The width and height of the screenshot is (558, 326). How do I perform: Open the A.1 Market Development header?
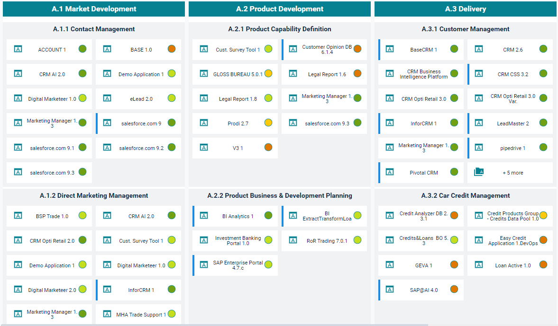[94, 9]
